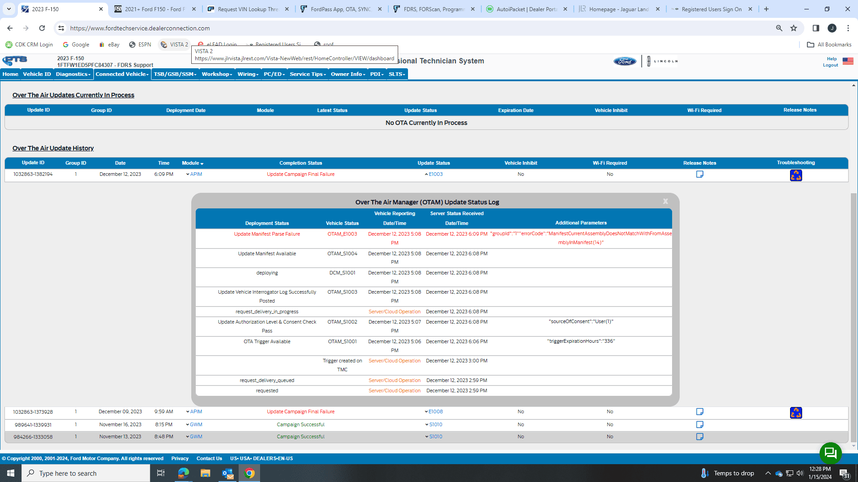Open the Connected Vehicle menu
858x482 pixels.
122,74
